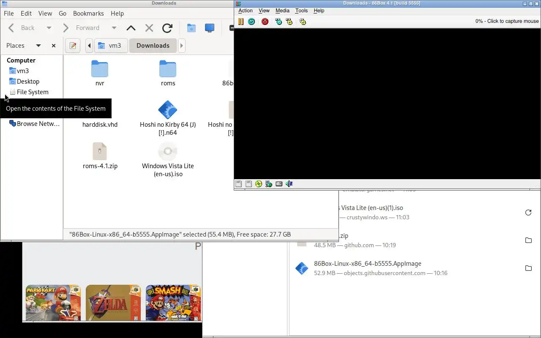Open the Help menu in the file manager

[117, 14]
